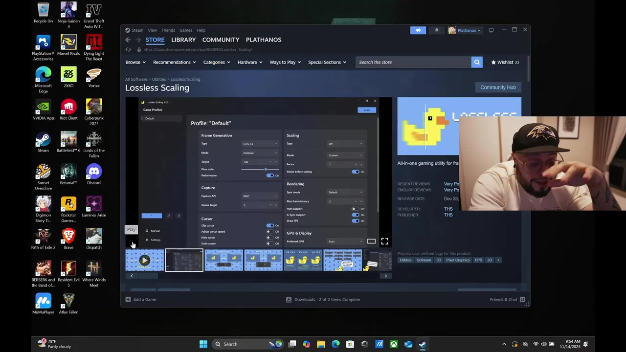The image size is (626, 352).
Task: Click the store search magnifier button
Action: point(477,62)
